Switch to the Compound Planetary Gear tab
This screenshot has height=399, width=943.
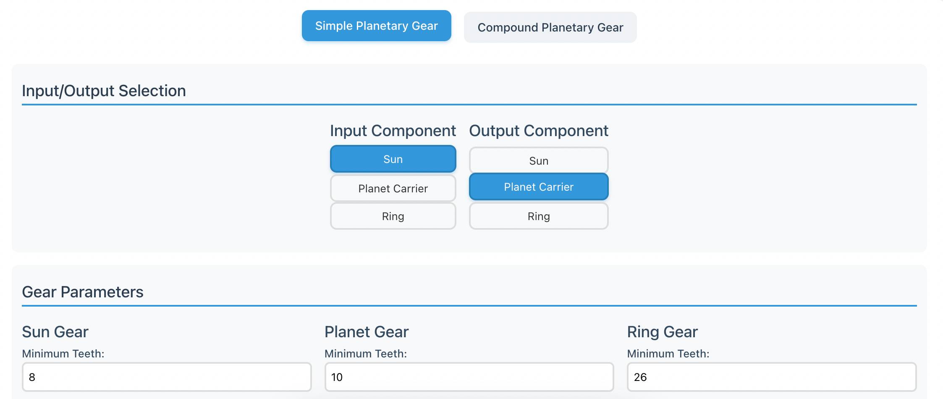click(550, 27)
